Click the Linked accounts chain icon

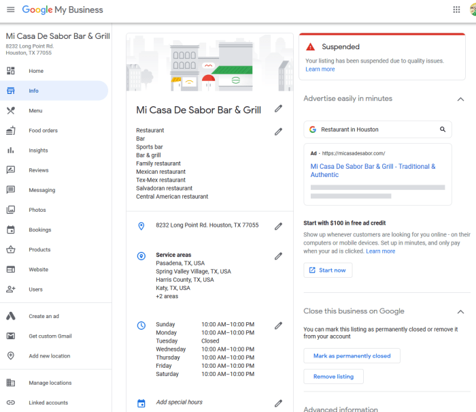pos(11,402)
